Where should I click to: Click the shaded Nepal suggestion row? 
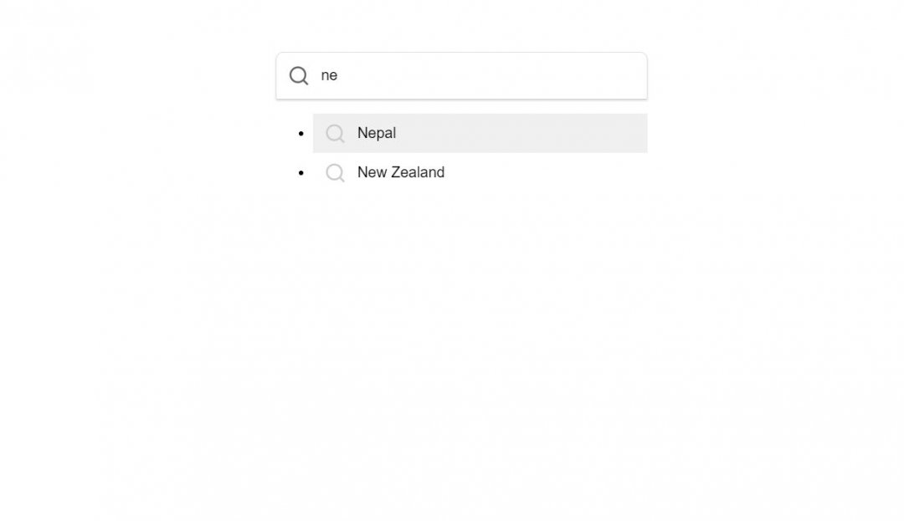480,133
